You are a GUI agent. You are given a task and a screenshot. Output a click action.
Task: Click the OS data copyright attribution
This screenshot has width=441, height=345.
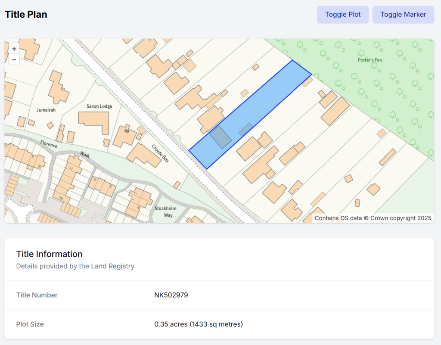click(x=373, y=218)
